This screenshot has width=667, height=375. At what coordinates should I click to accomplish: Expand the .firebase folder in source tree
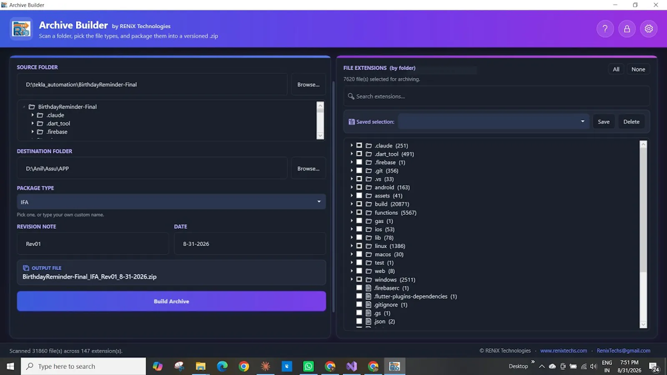pyautogui.click(x=33, y=132)
